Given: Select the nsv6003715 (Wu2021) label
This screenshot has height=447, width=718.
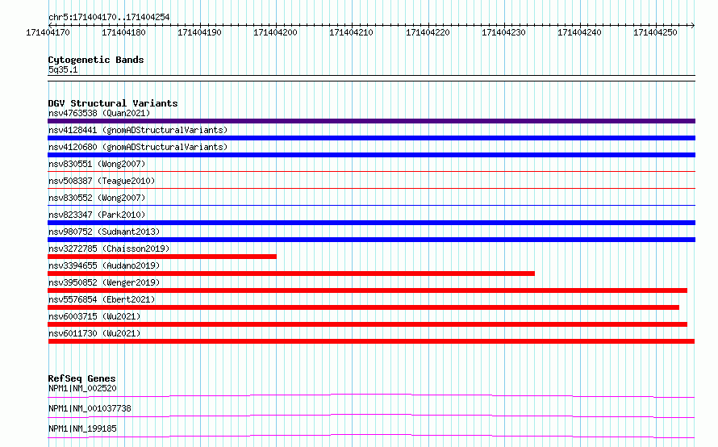Looking at the screenshot, I should [x=94, y=316].
